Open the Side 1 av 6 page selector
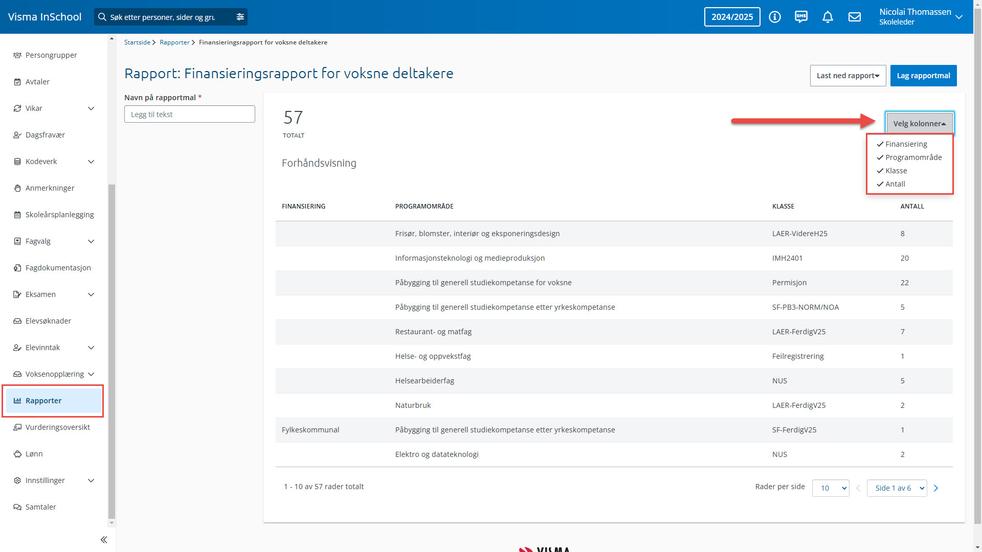This screenshot has height=552, width=982. [x=897, y=488]
